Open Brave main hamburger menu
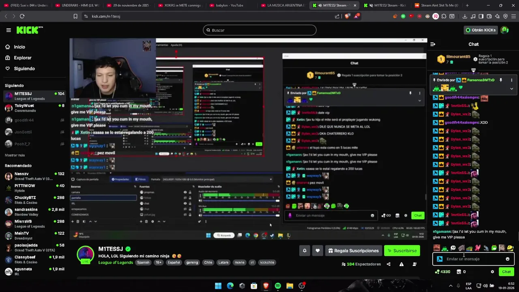Viewport: 519px width, 292px height. 513,16
